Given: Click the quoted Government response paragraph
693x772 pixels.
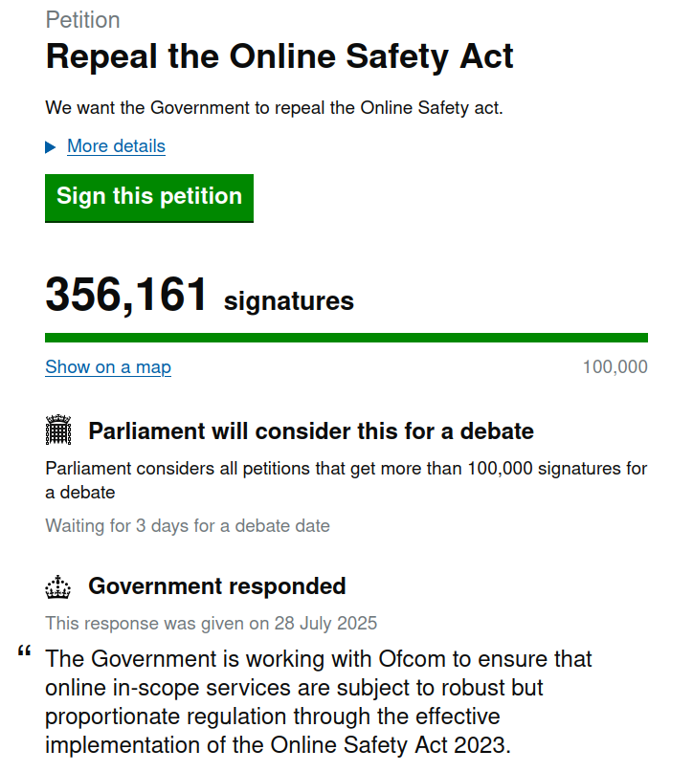Looking at the screenshot, I should pos(319,702).
